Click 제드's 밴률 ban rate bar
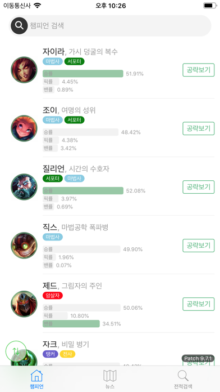The width and height of the screenshot is (220, 392). [71, 323]
